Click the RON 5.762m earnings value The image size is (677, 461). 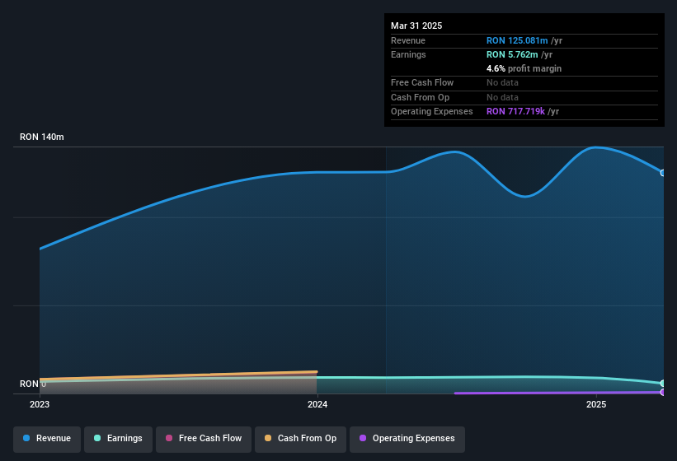(512, 54)
